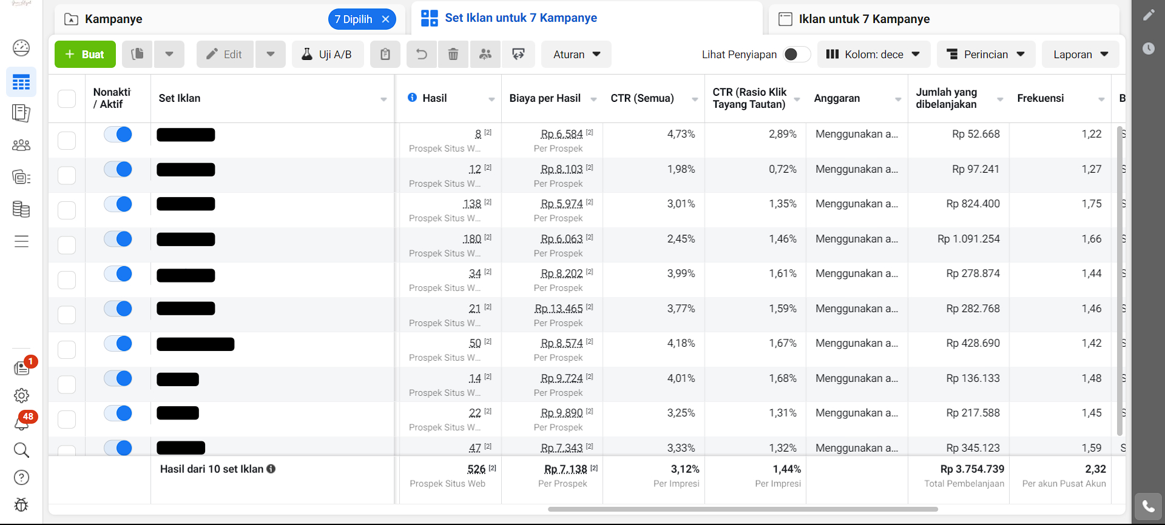Open the Perincian breakdown dropdown
Screen dimensions: 1165x525
(986, 55)
